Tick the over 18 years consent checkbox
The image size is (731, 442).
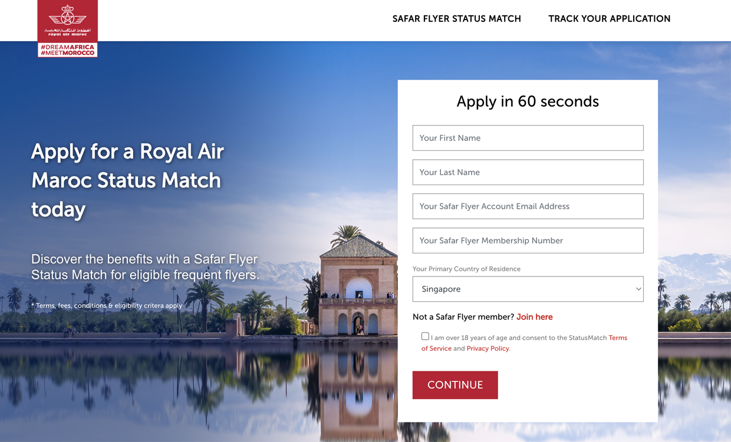pyautogui.click(x=425, y=337)
